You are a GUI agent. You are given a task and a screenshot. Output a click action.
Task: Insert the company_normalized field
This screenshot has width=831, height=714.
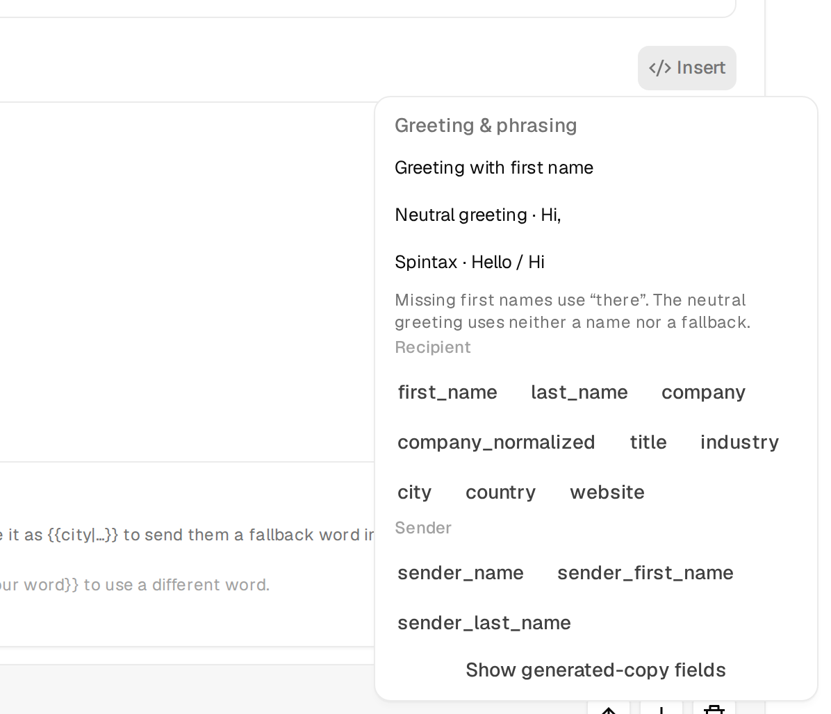(496, 442)
